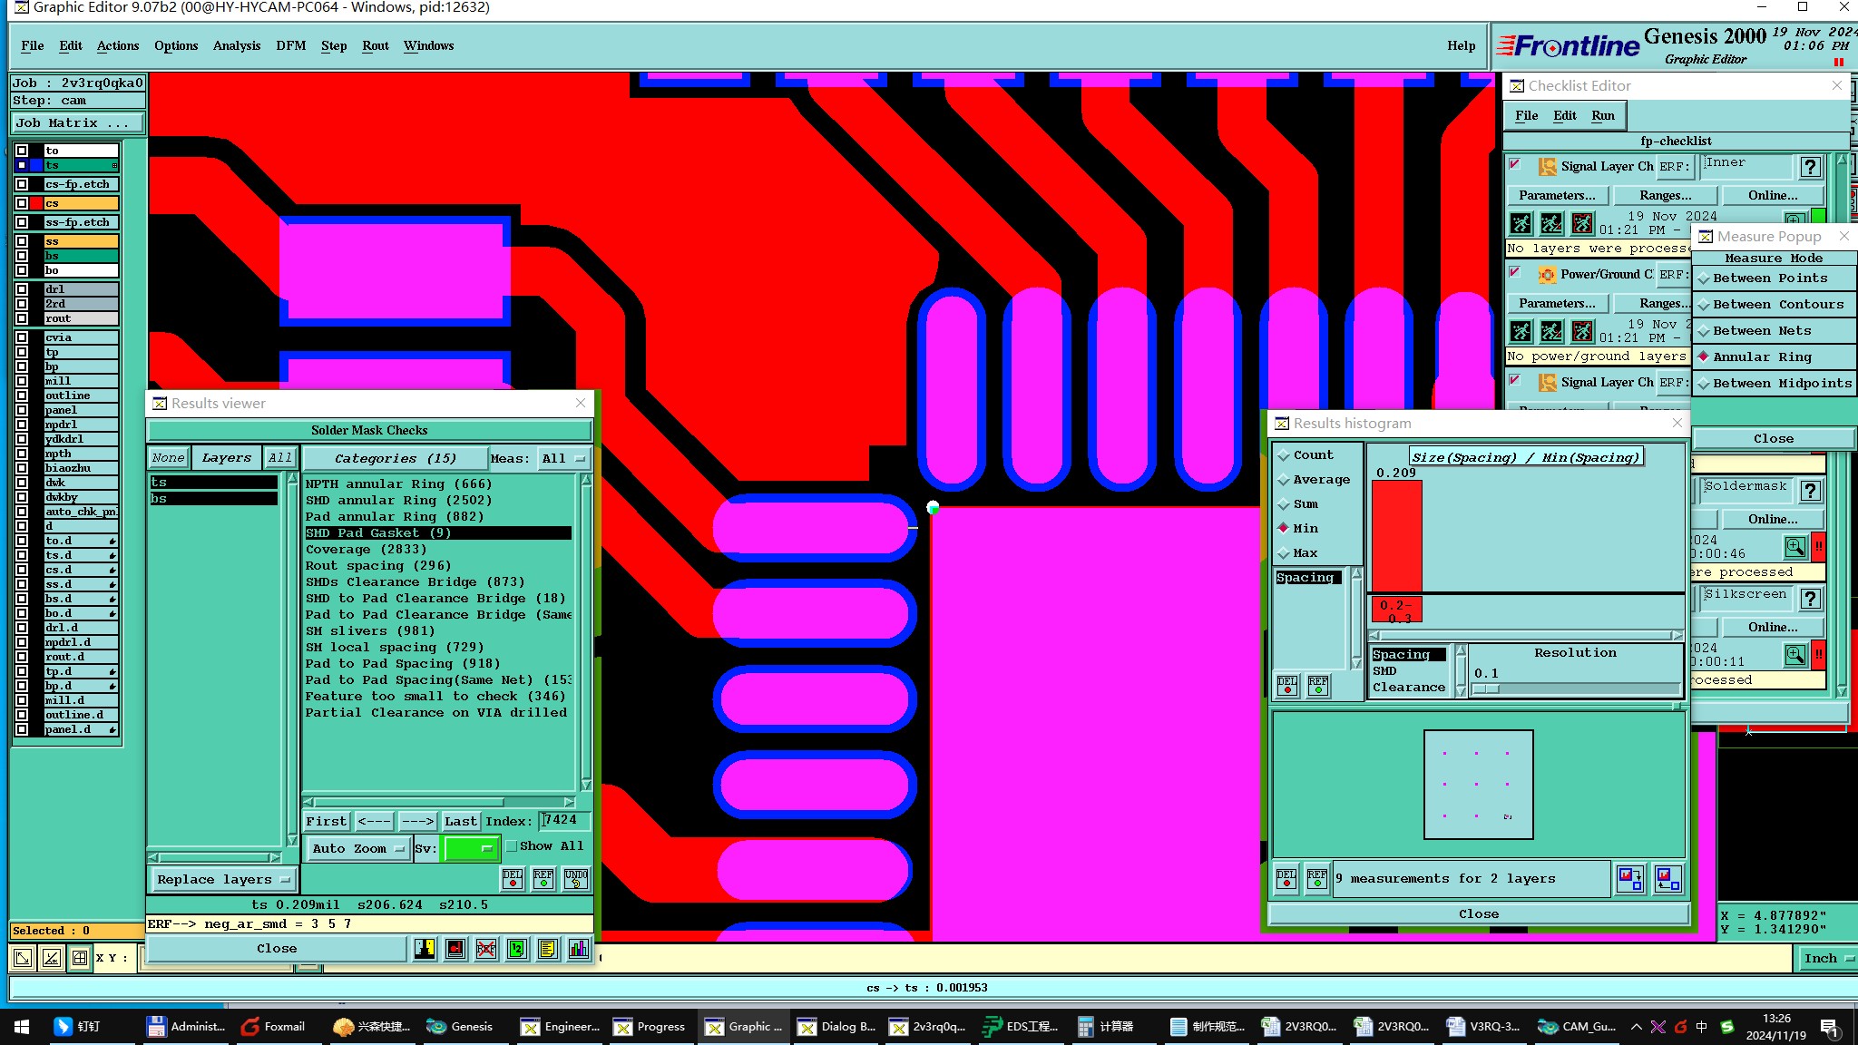Click the histogram icon in Results viewer

578,949
